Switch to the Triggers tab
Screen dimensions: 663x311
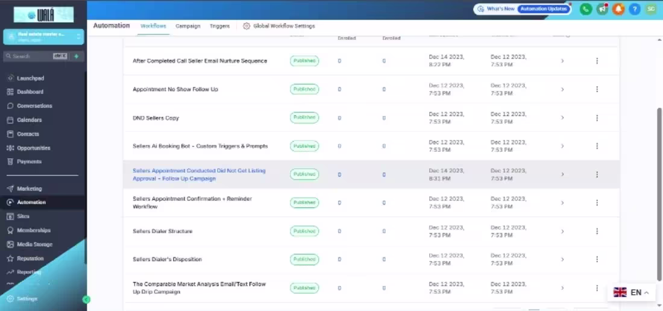(219, 26)
